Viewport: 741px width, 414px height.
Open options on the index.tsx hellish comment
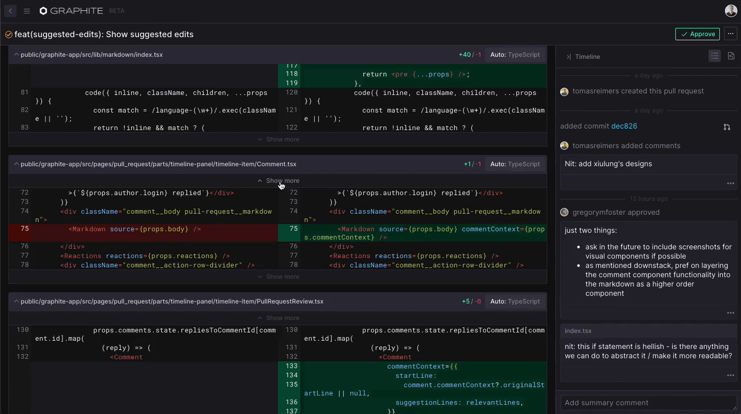730,375
